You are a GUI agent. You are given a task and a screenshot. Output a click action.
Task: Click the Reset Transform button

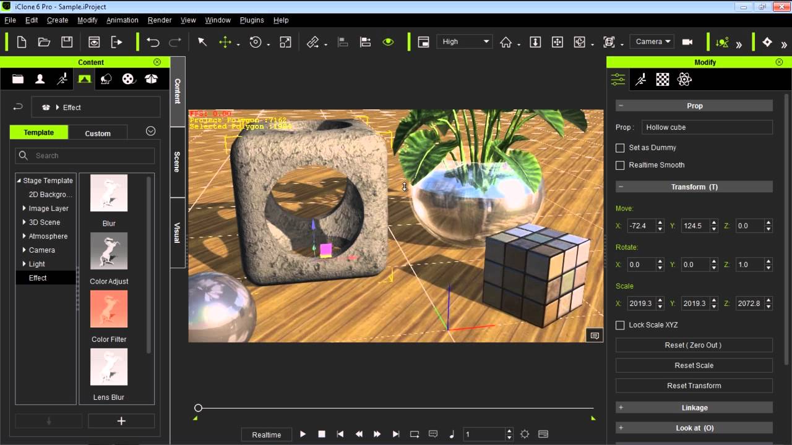point(694,386)
